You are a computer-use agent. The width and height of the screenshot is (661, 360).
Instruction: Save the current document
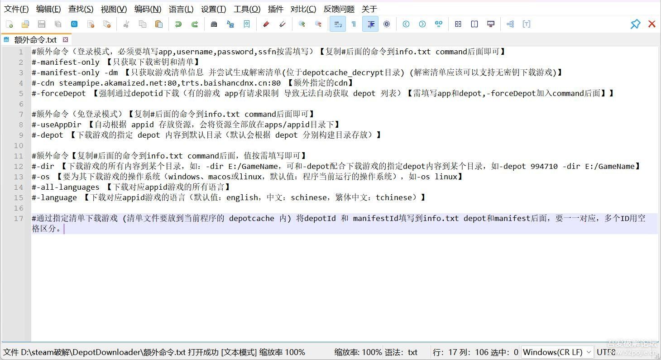tap(42, 24)
